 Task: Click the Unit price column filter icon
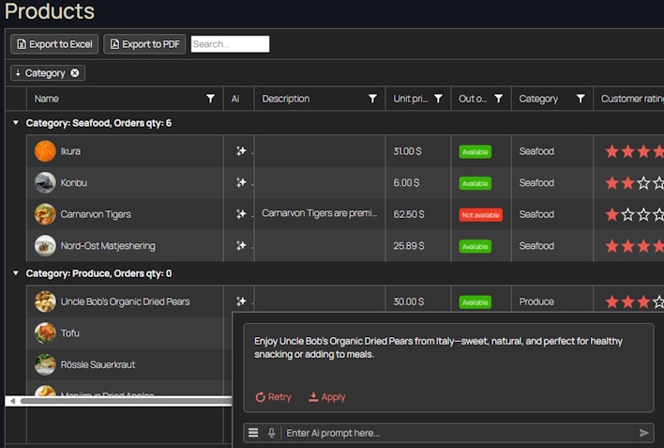(x=438, y=99)
